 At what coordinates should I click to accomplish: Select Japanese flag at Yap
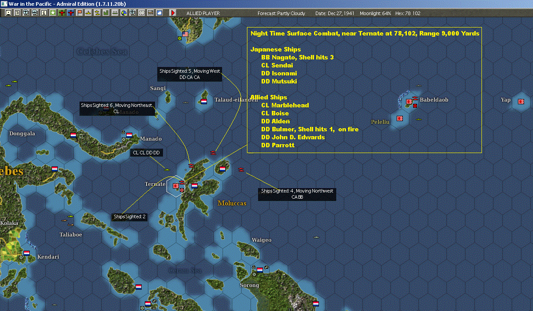[520, 102]
